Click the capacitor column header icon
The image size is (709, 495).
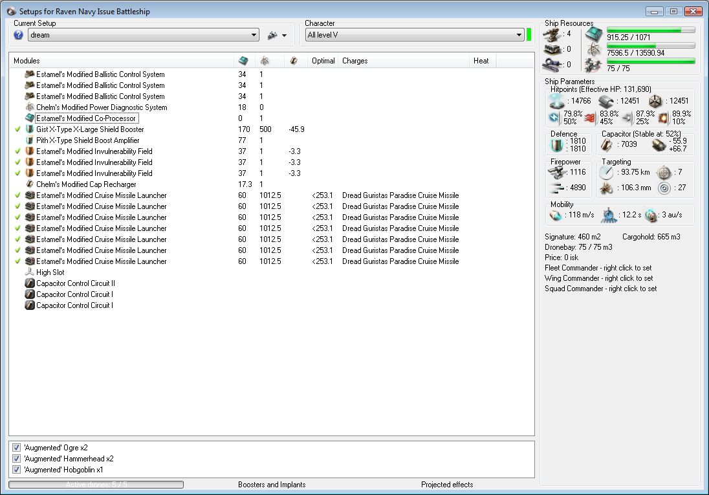[294, 61]
